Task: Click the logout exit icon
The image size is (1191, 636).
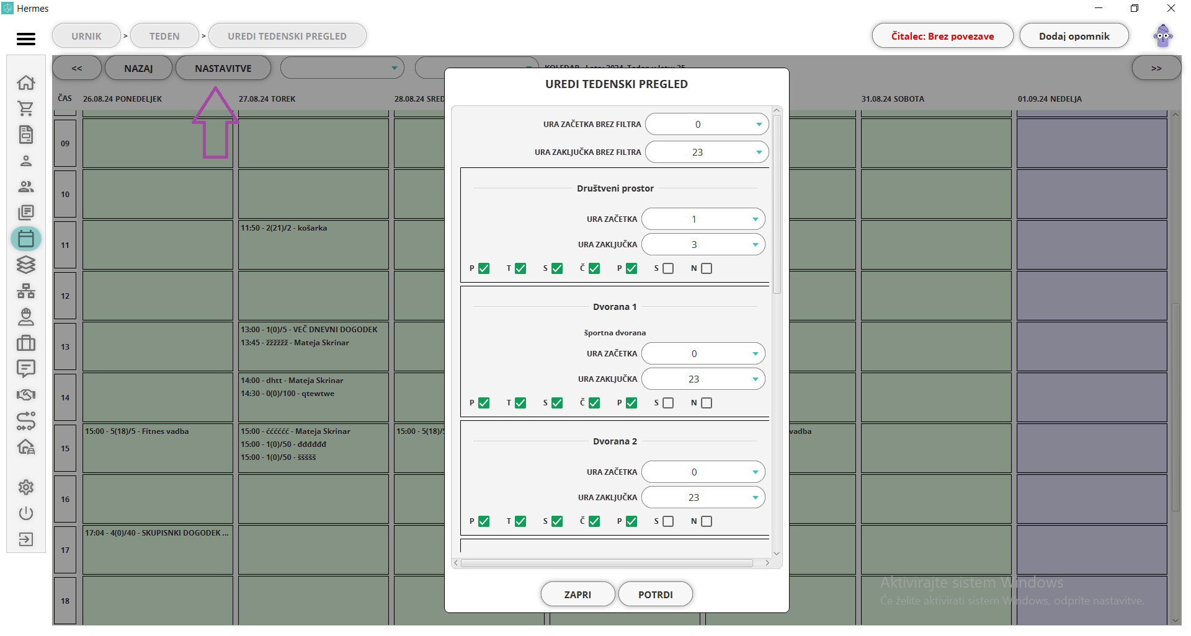Action: point(25,539)
